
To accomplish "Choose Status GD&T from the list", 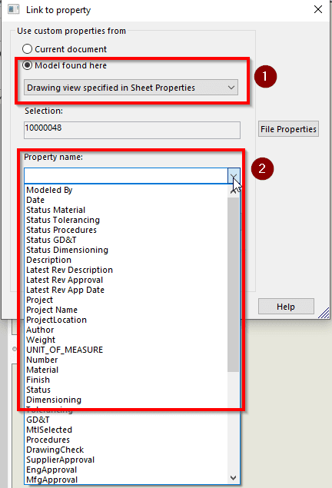I will 51,240.
